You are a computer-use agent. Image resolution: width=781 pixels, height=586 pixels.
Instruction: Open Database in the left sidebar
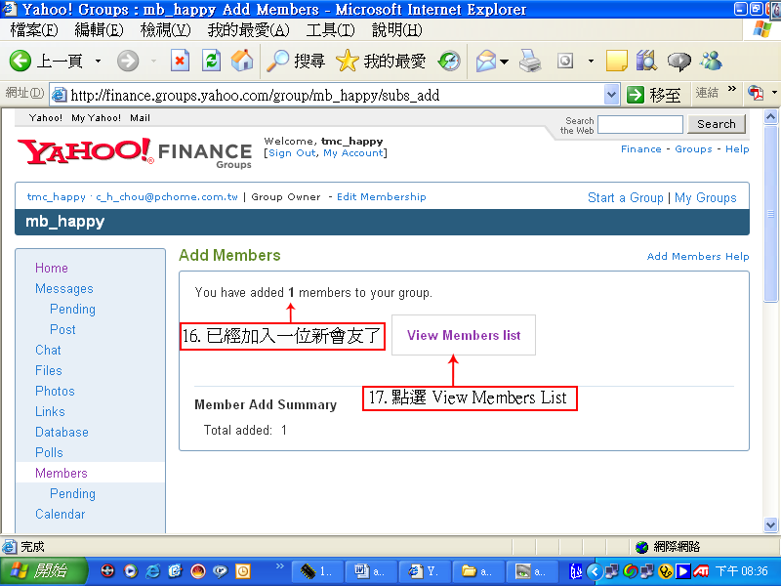coord(62,432)
